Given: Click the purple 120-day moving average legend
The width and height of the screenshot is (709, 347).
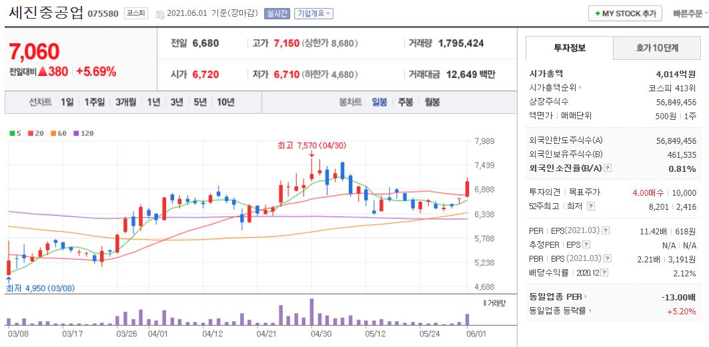Looking at the screenshot, I should (83, 134).
